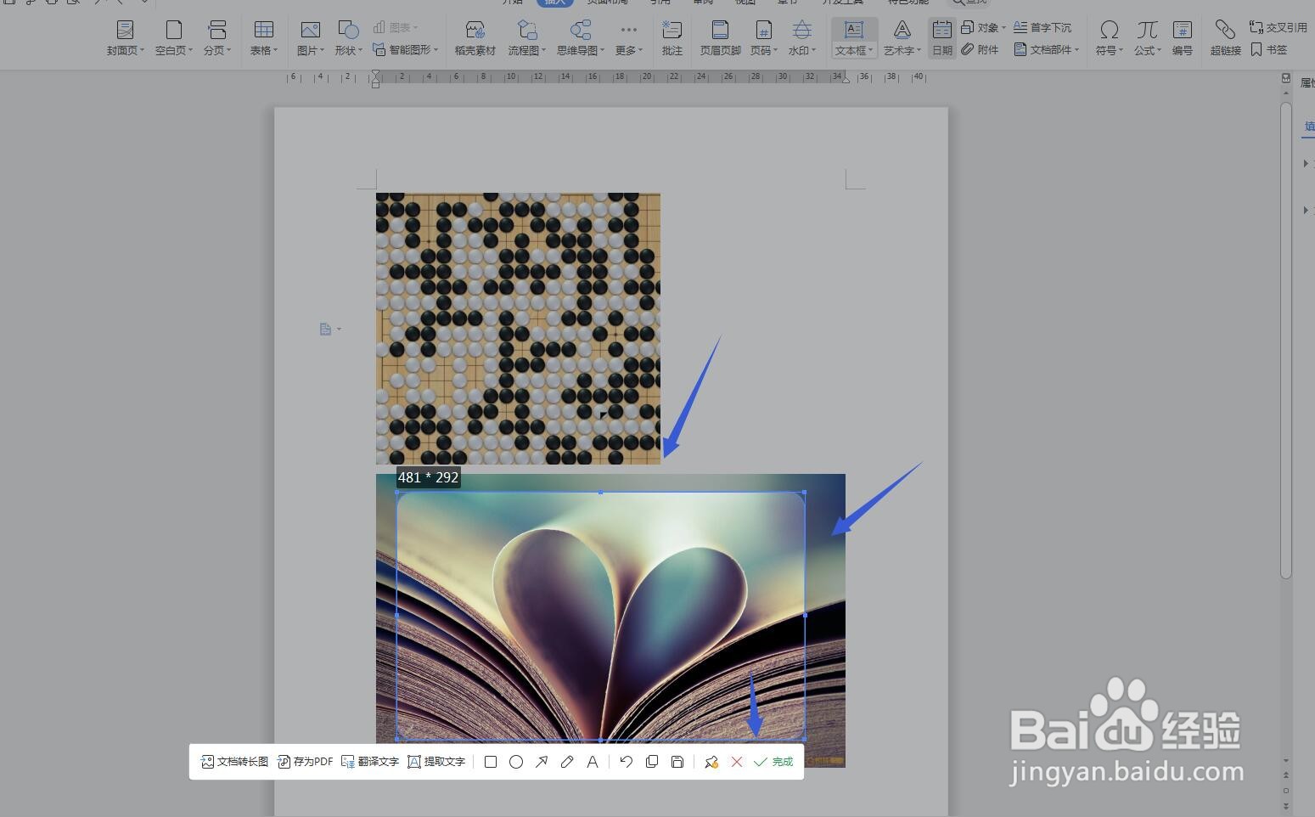1315x817 pixels.
Task: Open the More (更多) insert options
Action: pyautogui.click(x=628, y=38)
